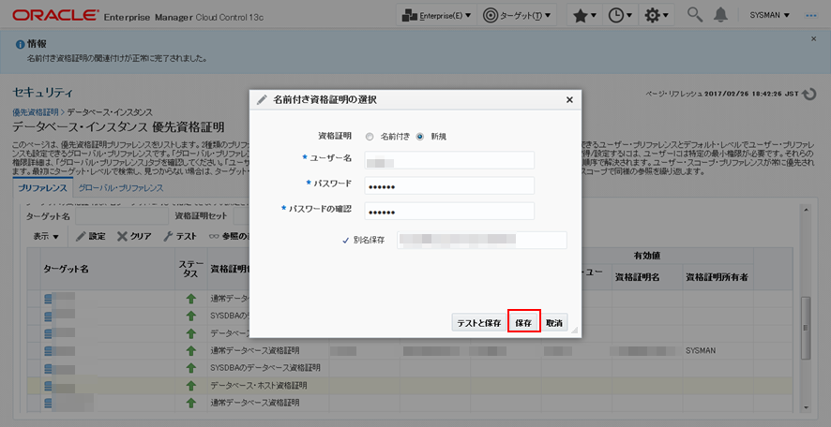Click the notifications bell icon
The height and width of the screenshot is (427, 831).
click(x=720, y=15)
